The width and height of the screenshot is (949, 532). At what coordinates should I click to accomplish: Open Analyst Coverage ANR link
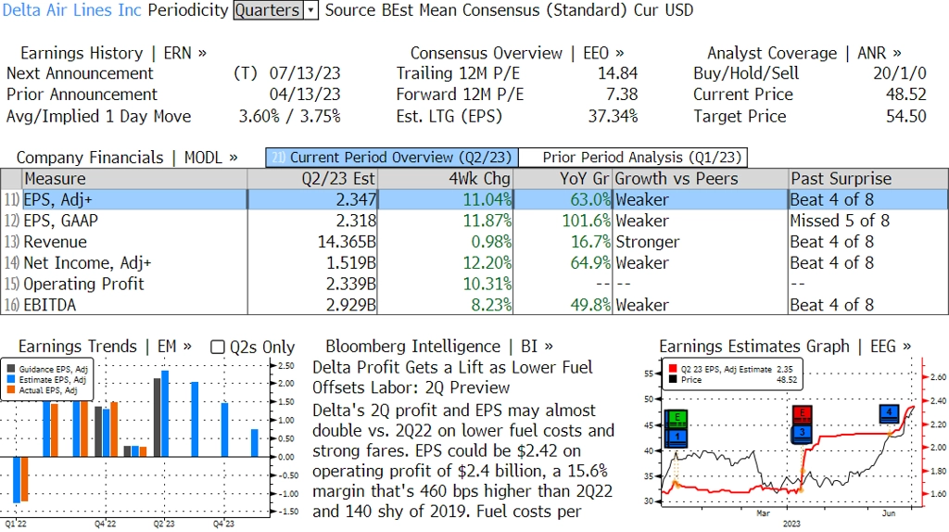point(803,53)
